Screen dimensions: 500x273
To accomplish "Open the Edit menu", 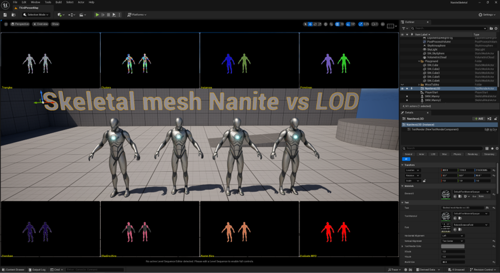I will [x=24, y=2].
